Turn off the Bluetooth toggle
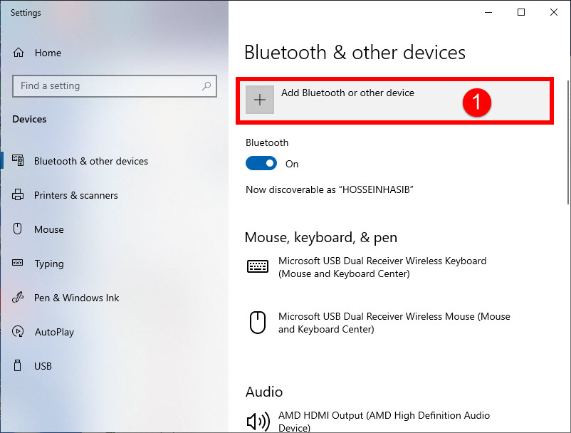The image size is (571, 433). (261, 164)
